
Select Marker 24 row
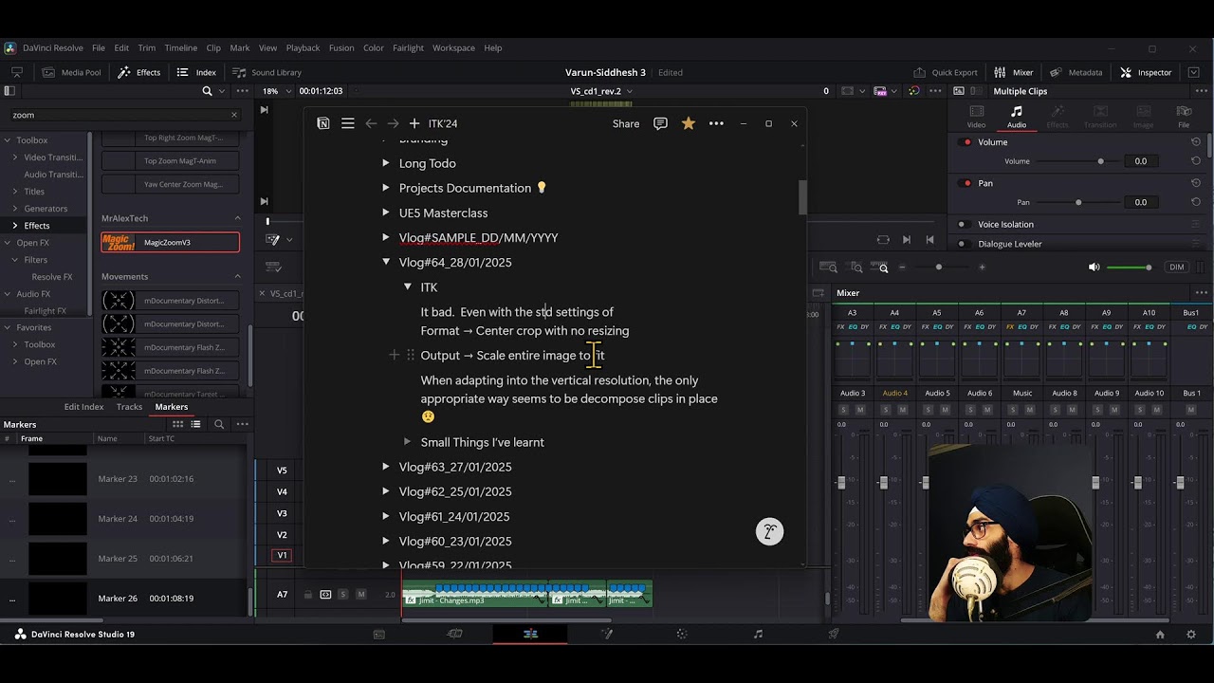pyautogui.click(x=123, y=519)
